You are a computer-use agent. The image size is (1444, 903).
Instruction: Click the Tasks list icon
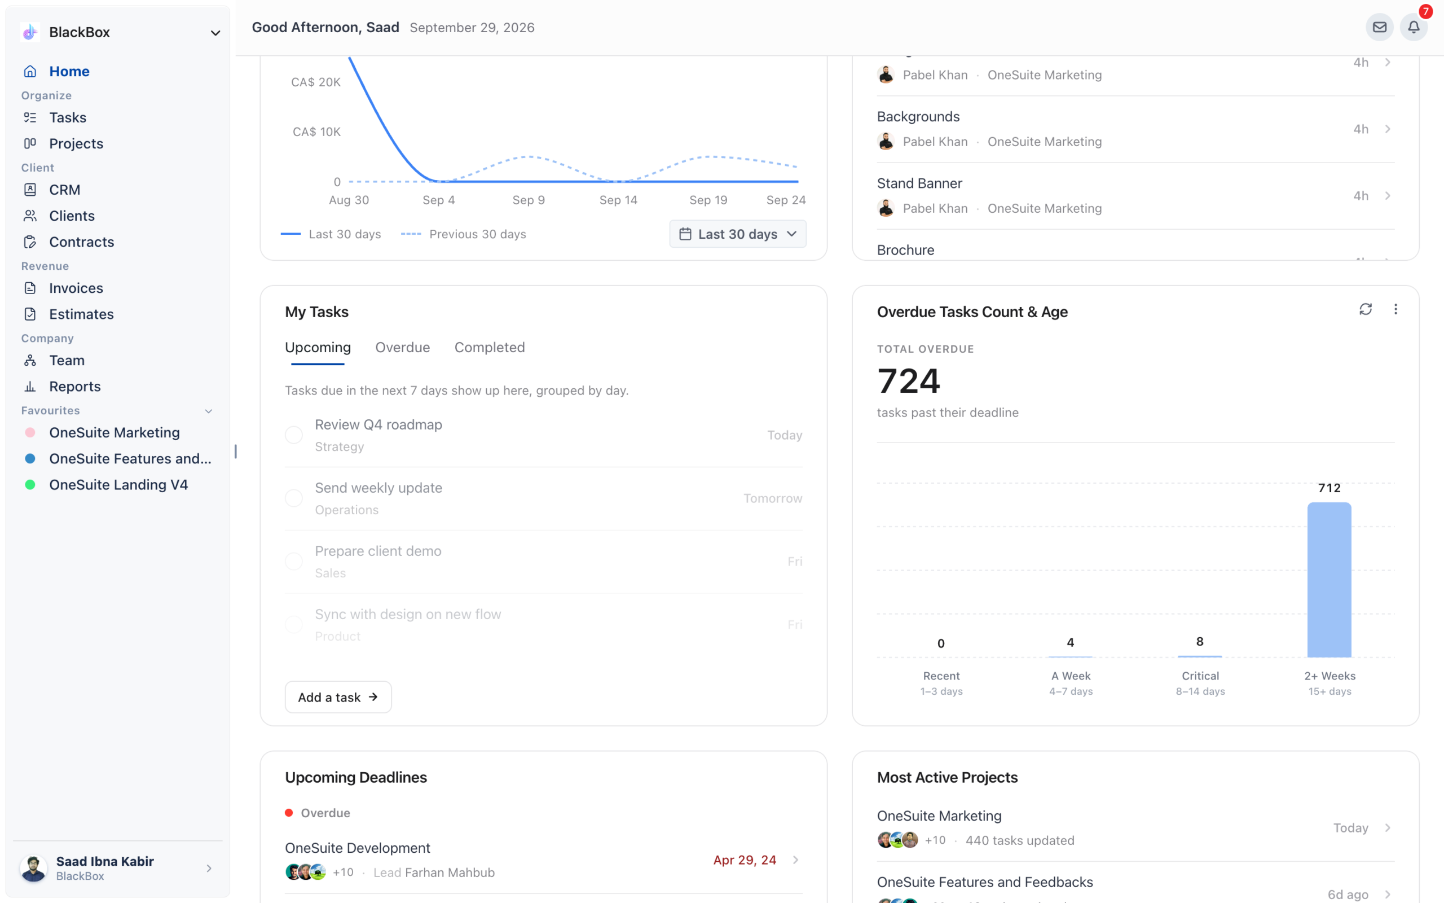point(30,117)
